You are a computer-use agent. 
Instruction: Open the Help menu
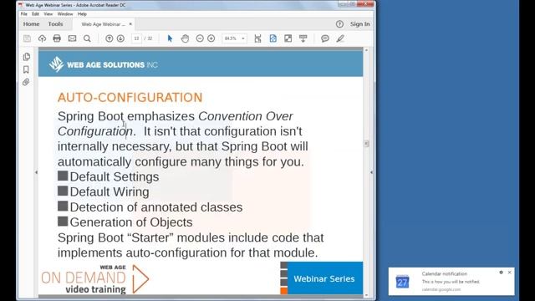point(82,14)
